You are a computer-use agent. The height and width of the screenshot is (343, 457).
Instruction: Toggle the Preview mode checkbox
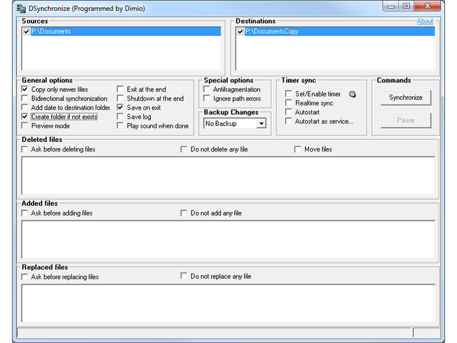pyautogui.click(x=25, y=126)
